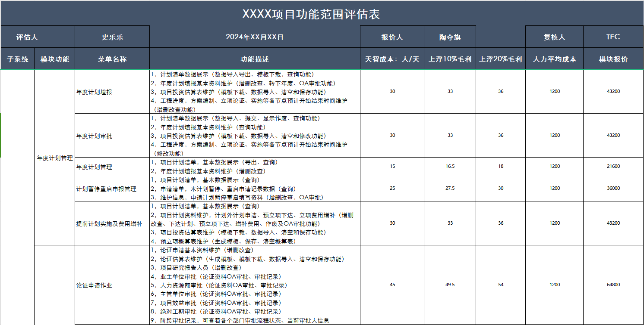Select the 年度计划填报 menu name cell
The image size is (644, 325).
pyautogui.click(x=112, y=92)
